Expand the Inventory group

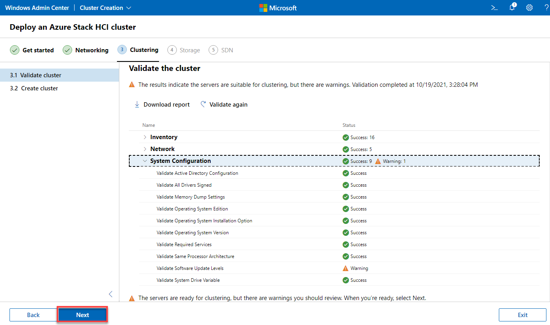point(145,137)
